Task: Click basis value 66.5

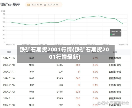Action: click(78, 78)
